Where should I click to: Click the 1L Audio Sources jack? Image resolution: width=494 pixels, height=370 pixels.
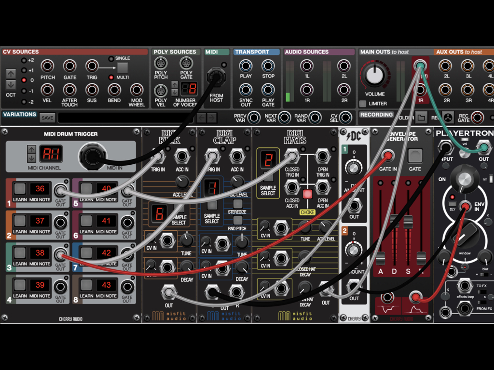pos(307,66)
